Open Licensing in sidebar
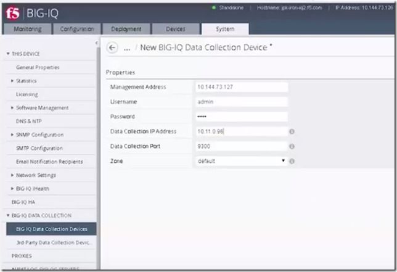 point(27,94)
